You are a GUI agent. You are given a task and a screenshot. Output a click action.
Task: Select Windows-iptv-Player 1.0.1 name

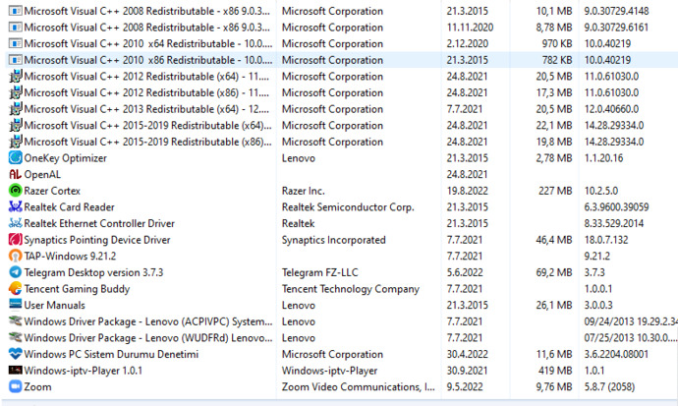coord(83,371)
